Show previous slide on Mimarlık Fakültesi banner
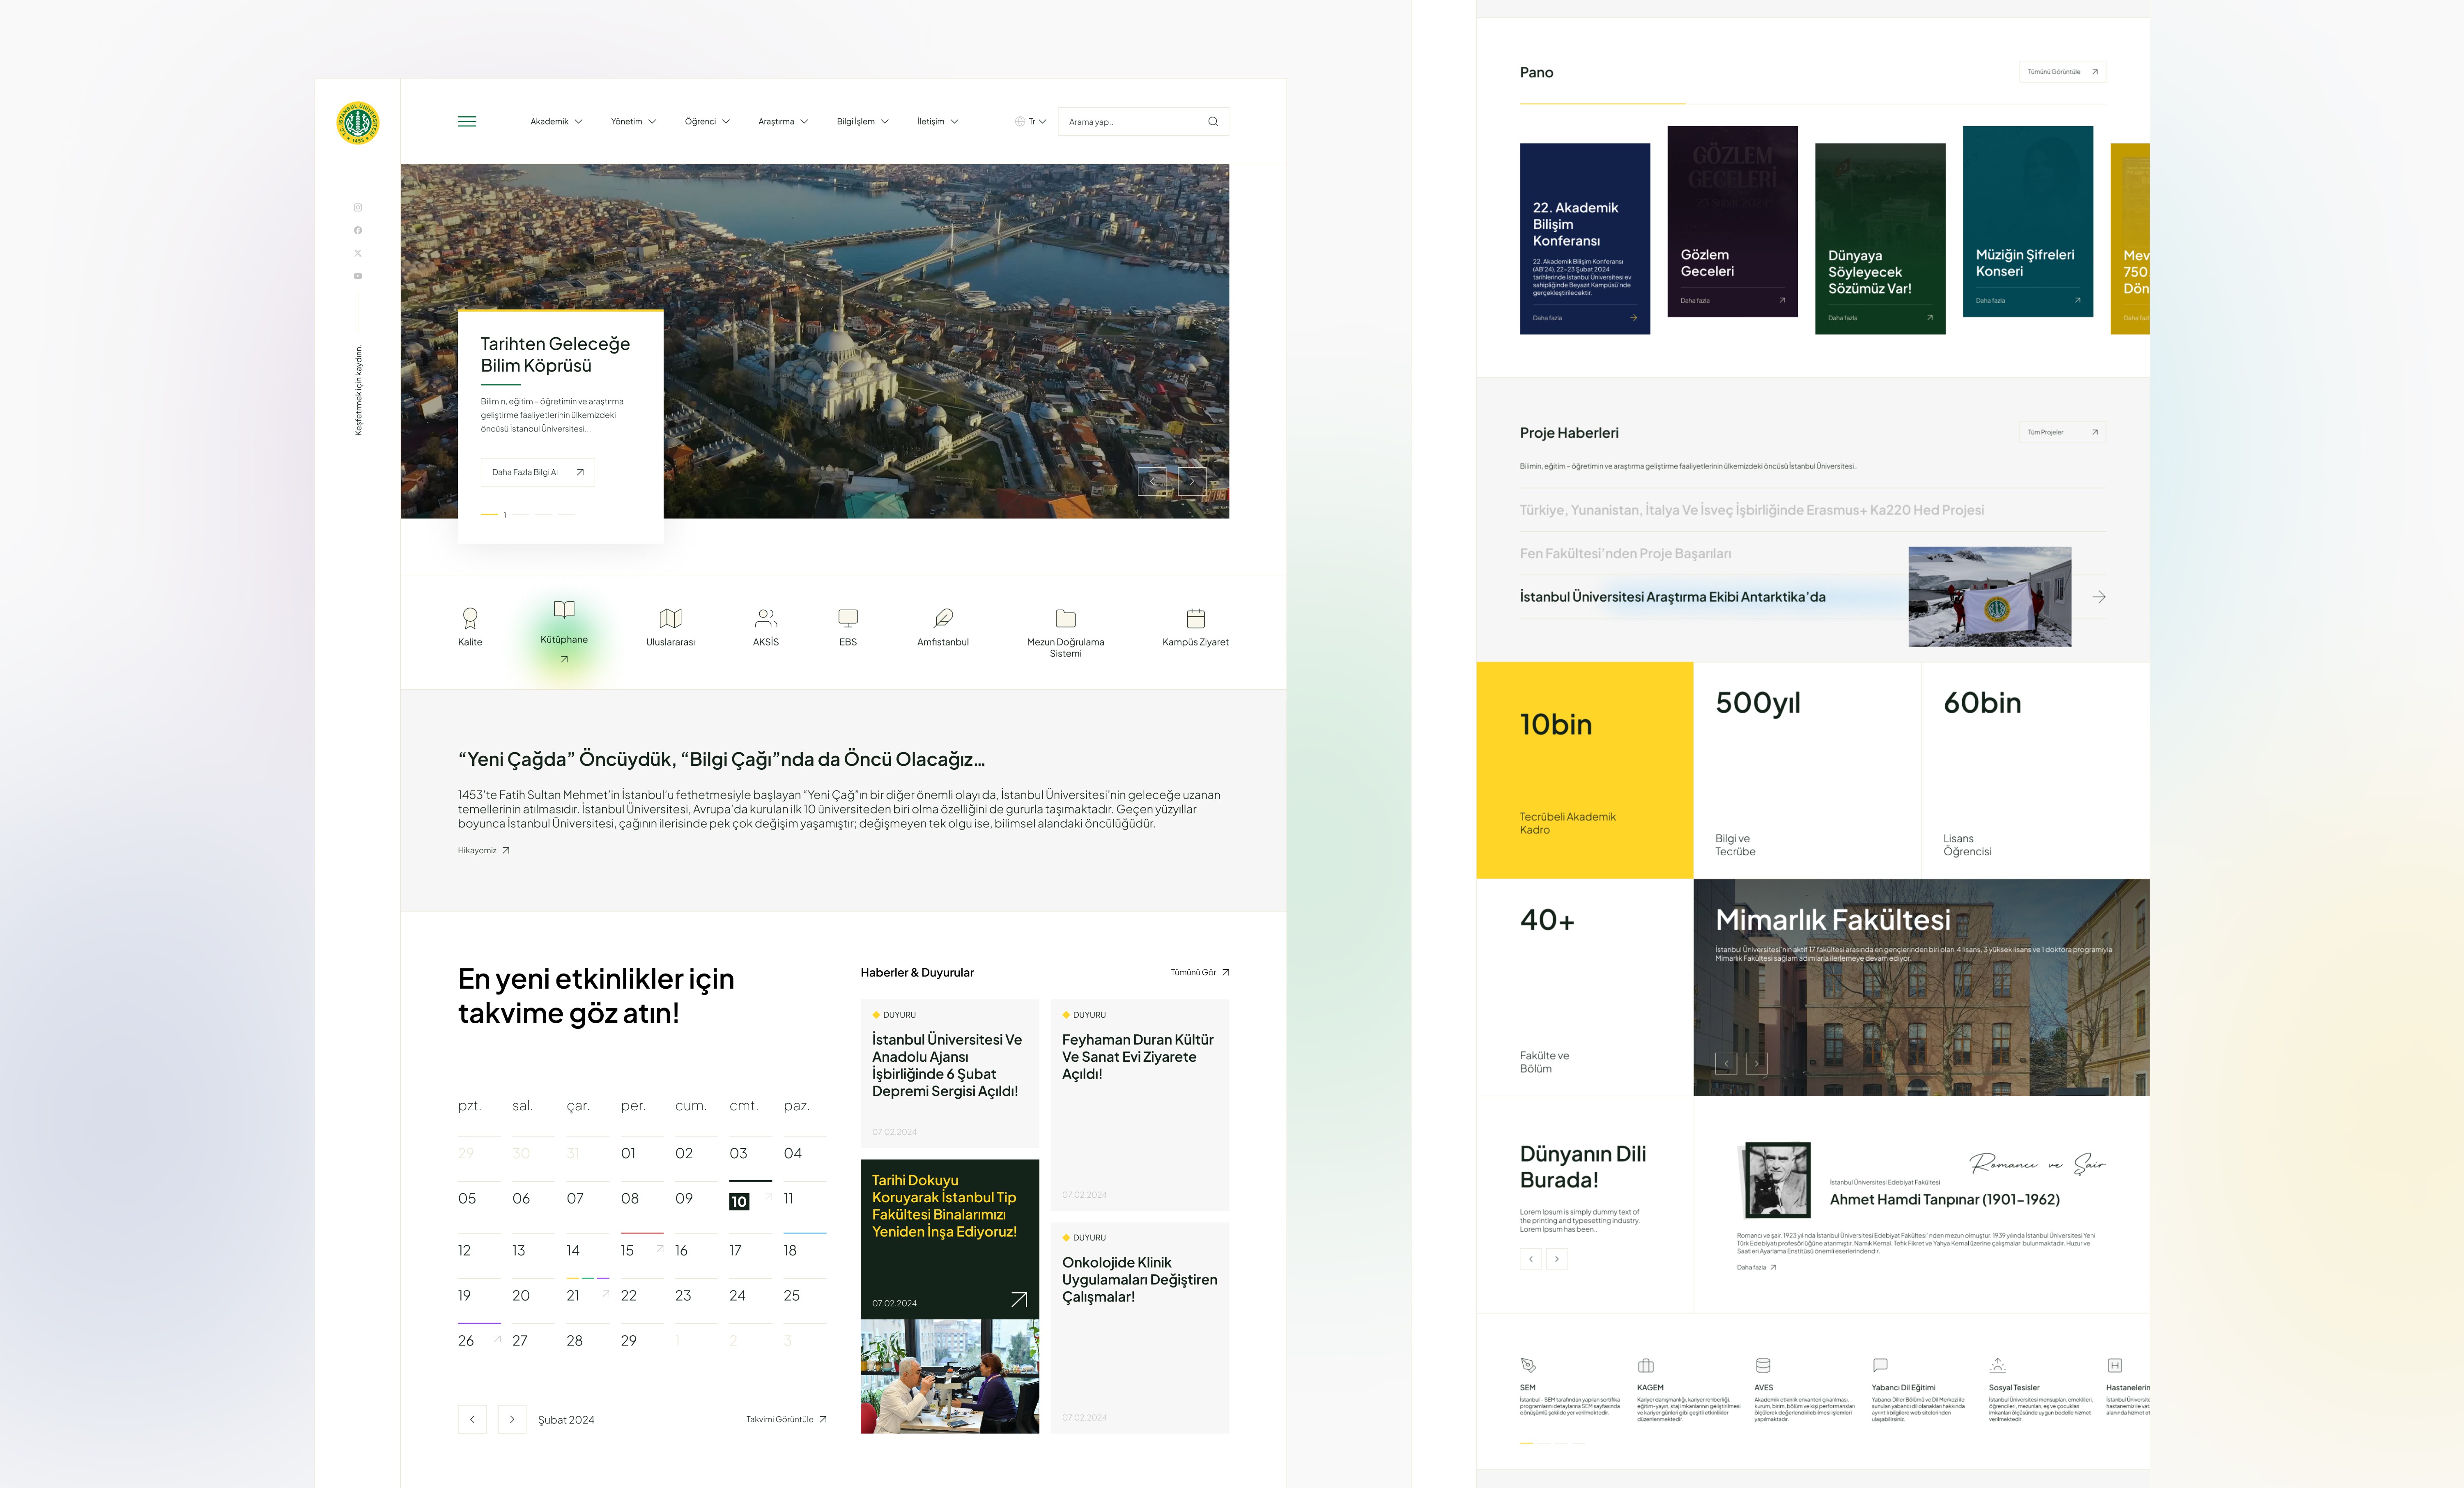Viewport: 2464px width, 1488px height. (1726, 1063)
